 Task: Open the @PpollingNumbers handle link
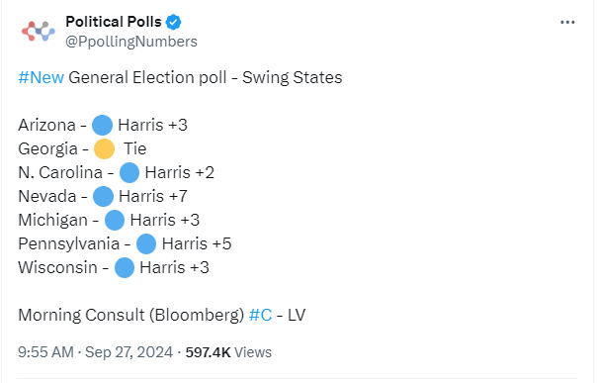click(131, 42)
